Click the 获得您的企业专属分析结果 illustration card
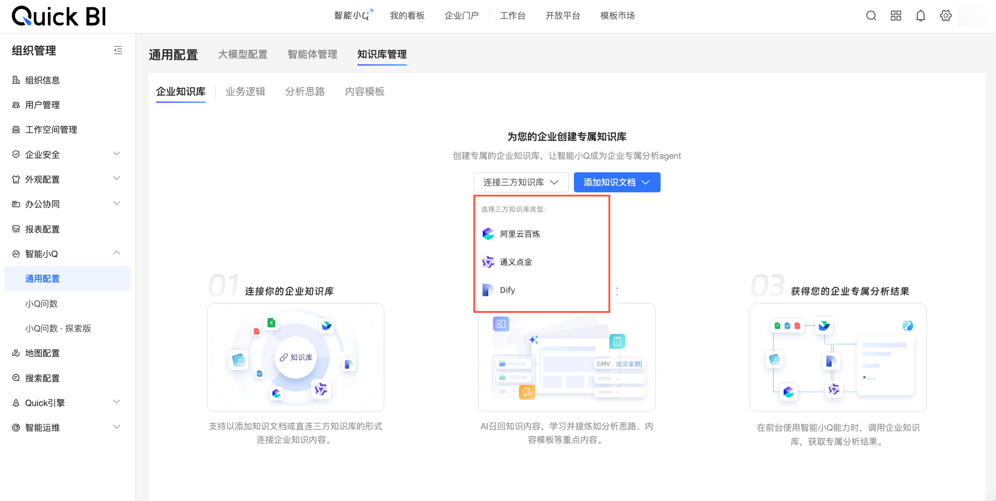Image resolution: width=996 pixels, height=501 pixels. pos(838,358)
